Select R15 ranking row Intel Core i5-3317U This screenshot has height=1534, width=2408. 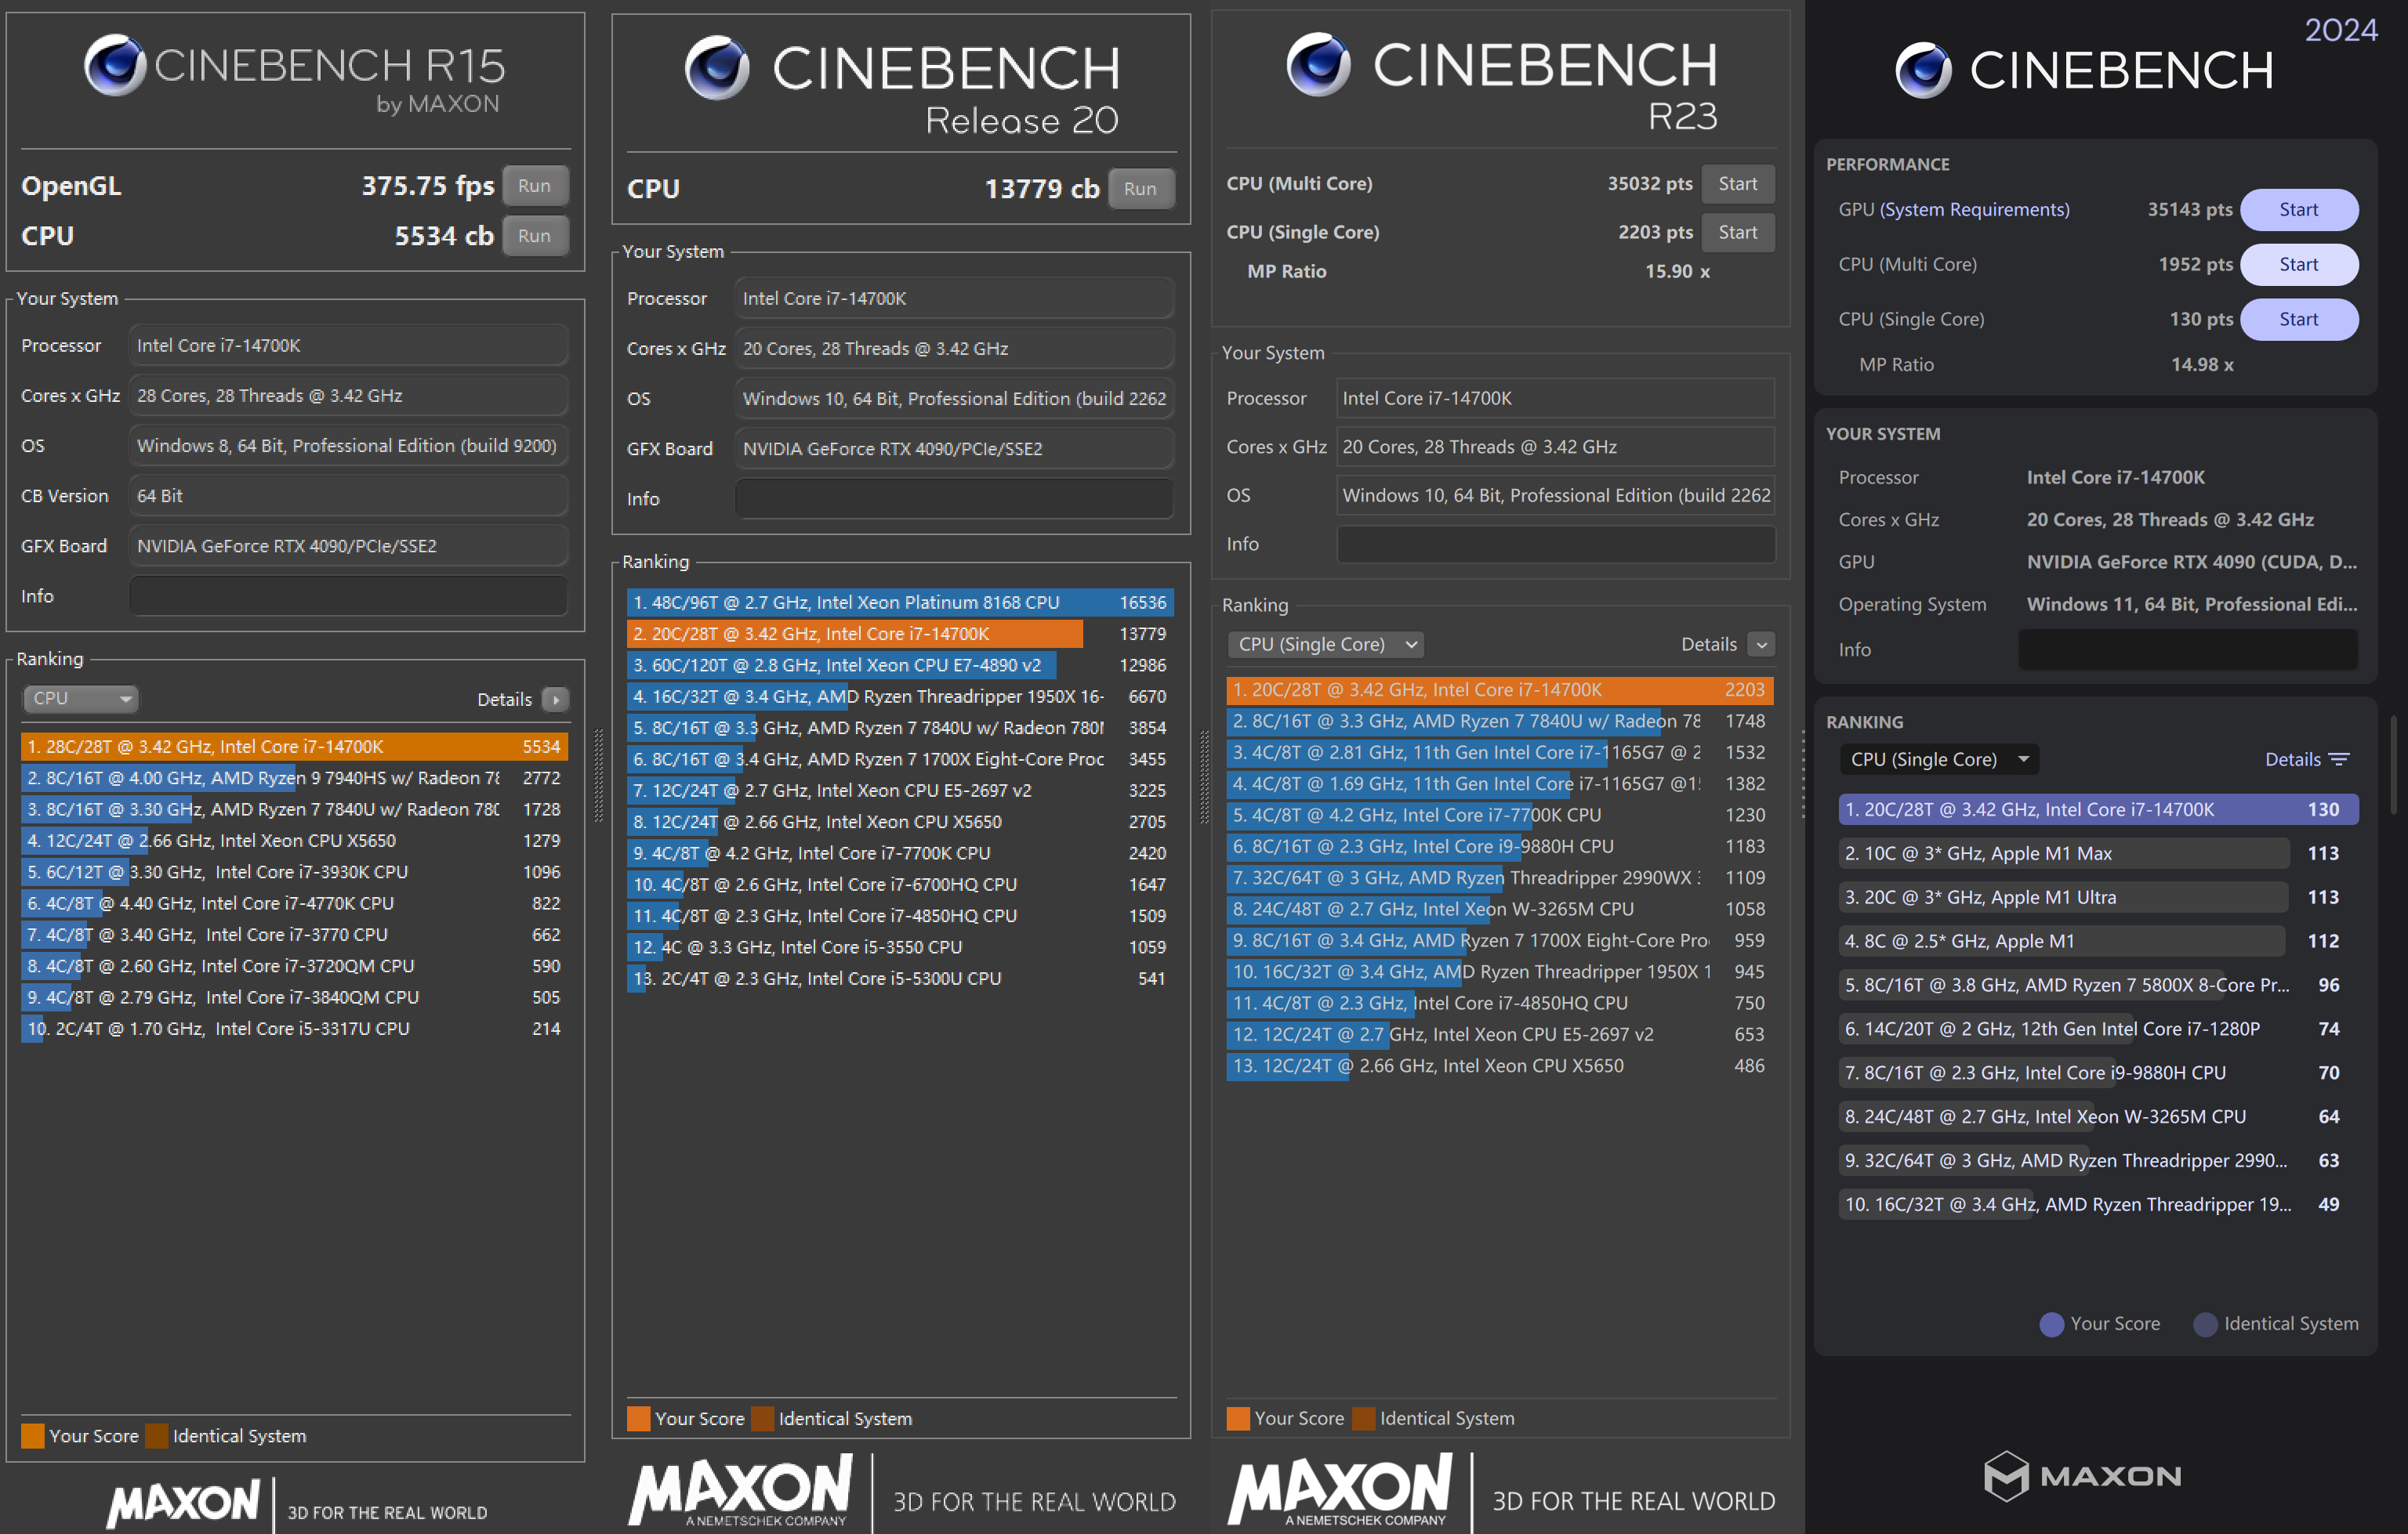click(x=295, y=1029)
